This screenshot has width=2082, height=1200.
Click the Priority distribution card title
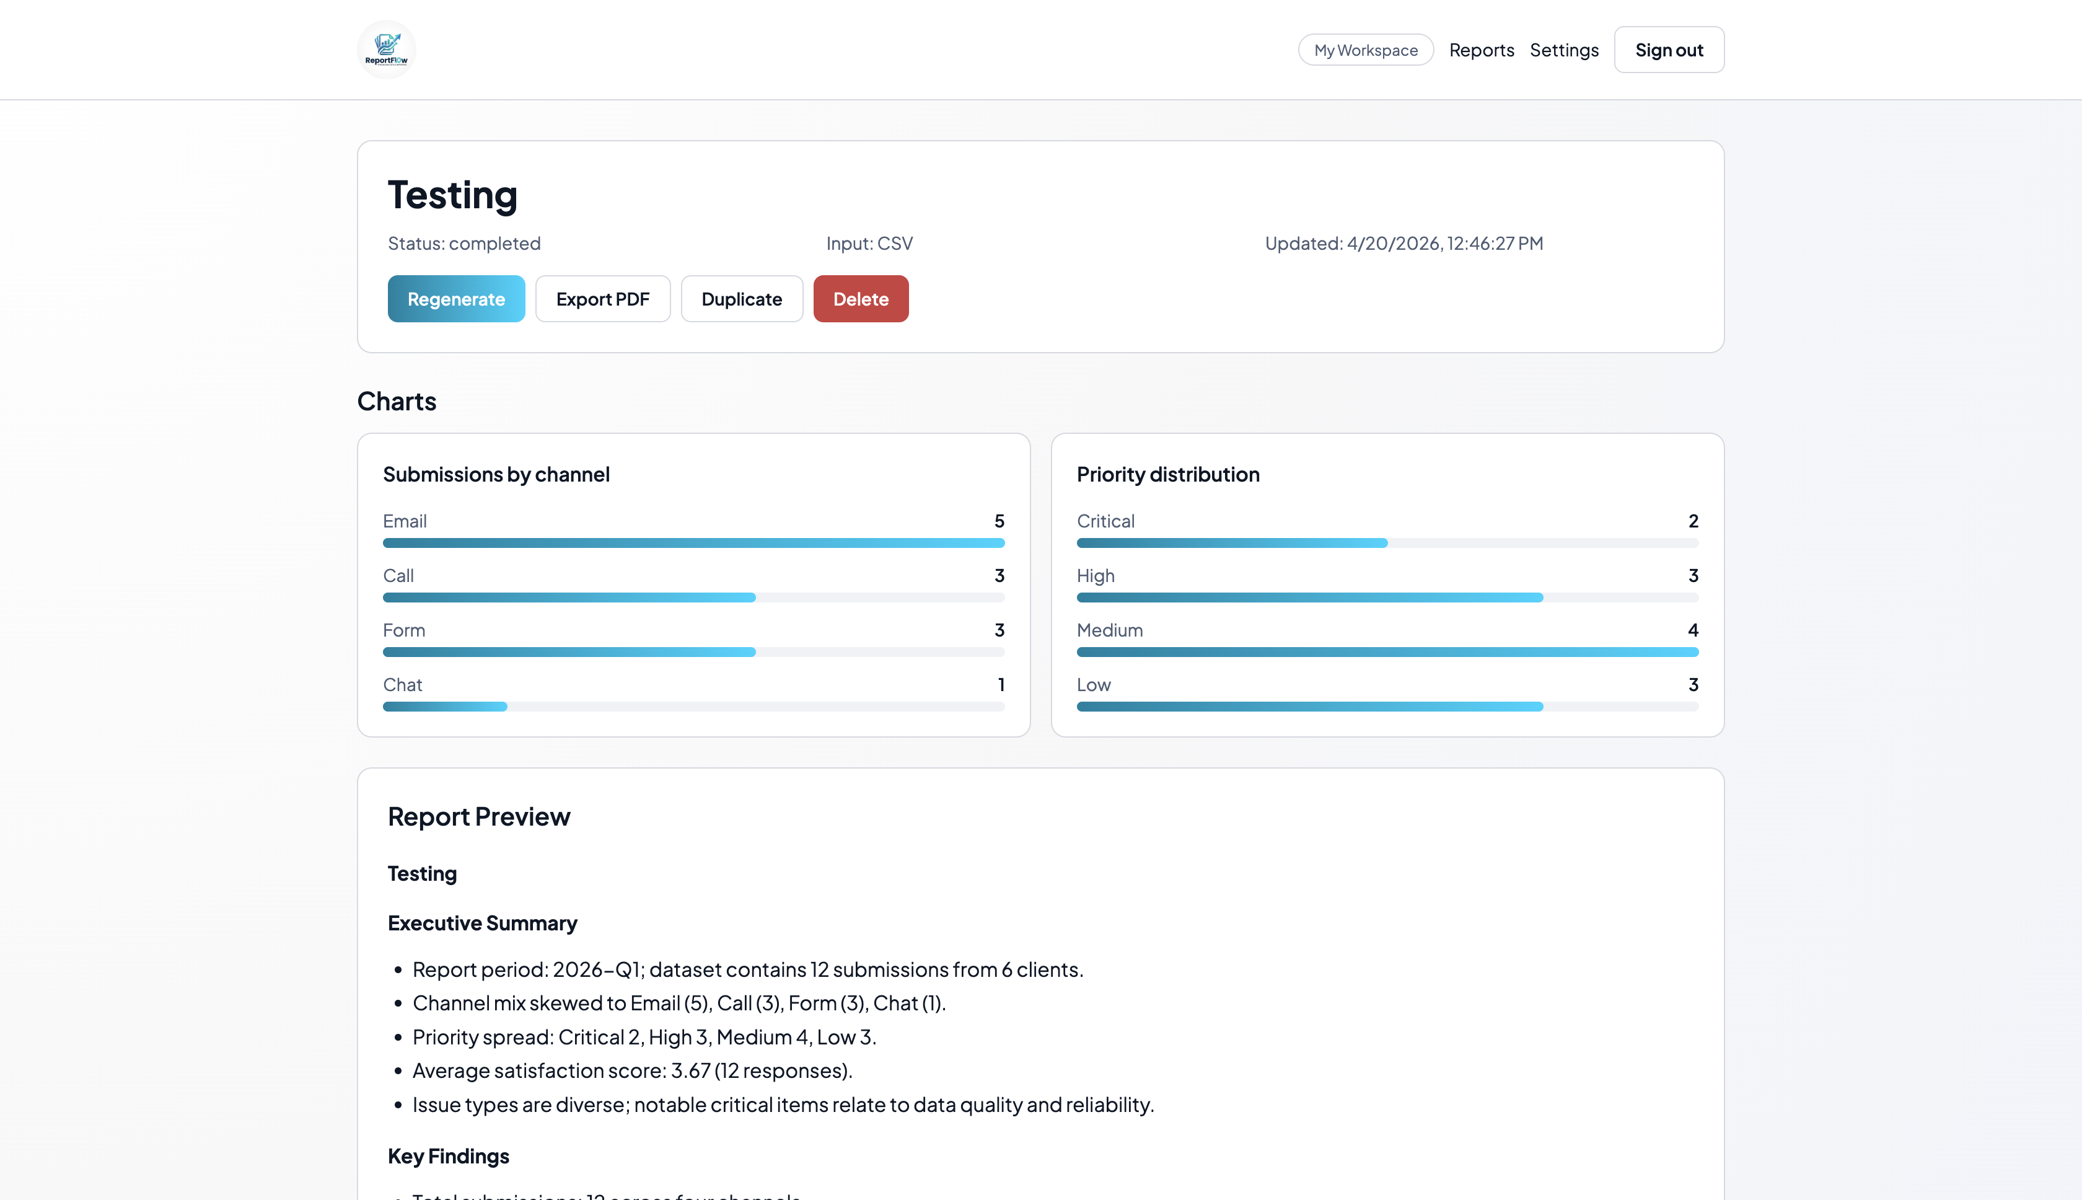pos(1167,475)
